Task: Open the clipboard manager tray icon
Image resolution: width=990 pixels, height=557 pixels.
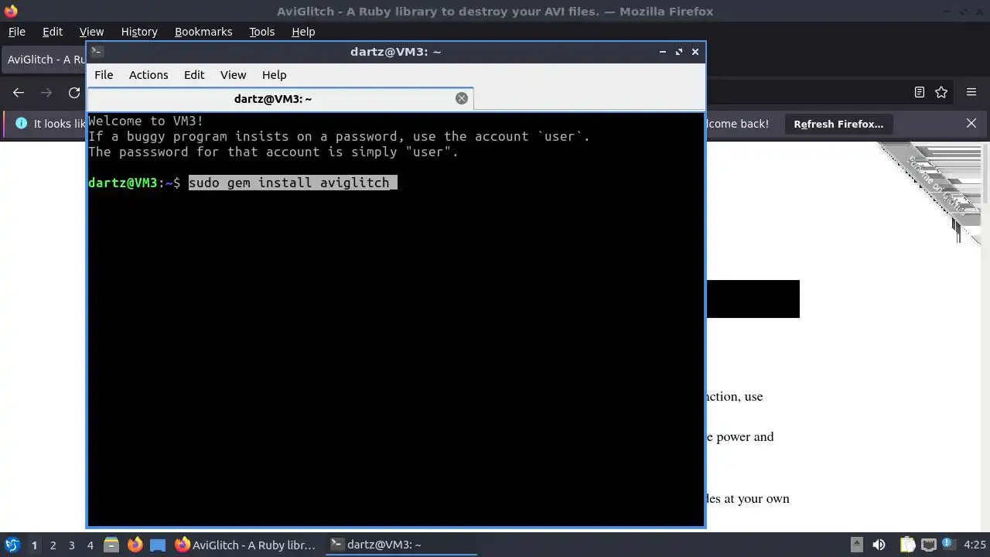Action: tap(907, 545)
